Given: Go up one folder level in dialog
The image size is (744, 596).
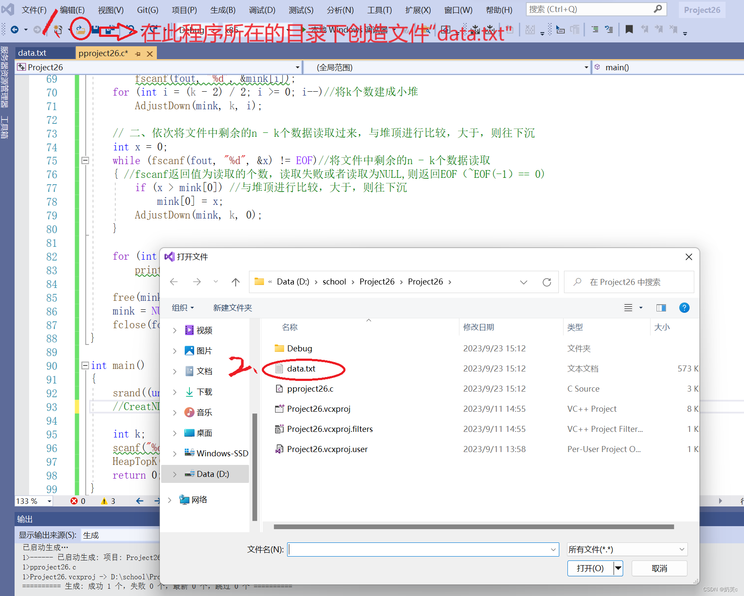Looking at the screenshot, I should tap(236, 282).
